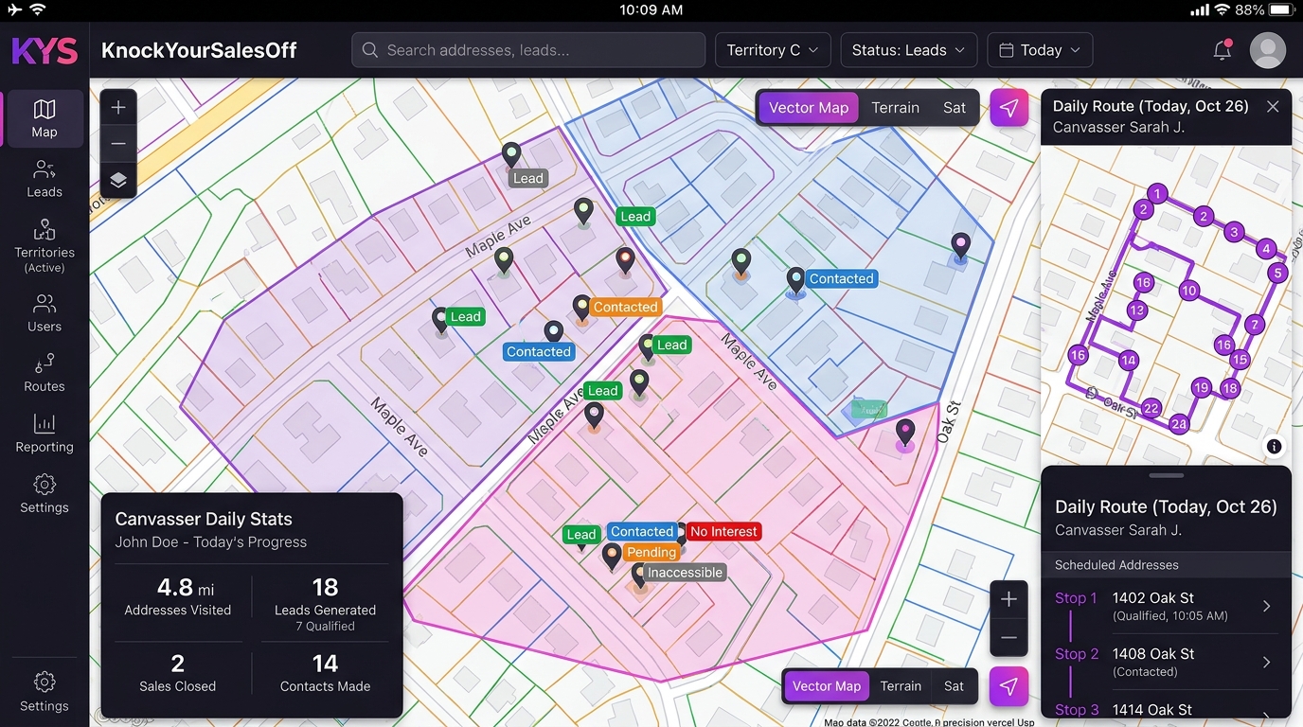
Task: Click the grab handle above the route list sheet
Action: (x=1167, y=475)
